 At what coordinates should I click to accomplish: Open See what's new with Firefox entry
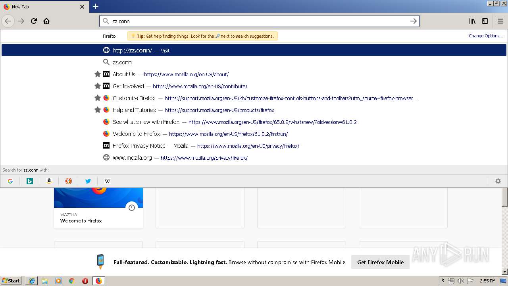(254, 122)
